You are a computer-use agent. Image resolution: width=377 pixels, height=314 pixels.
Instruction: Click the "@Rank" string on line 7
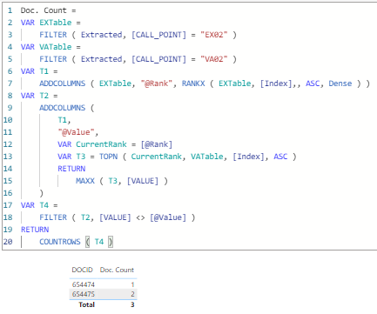[157, 84]
